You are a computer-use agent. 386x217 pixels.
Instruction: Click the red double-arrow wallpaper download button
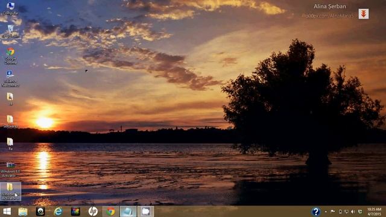(x=363, y=14)
